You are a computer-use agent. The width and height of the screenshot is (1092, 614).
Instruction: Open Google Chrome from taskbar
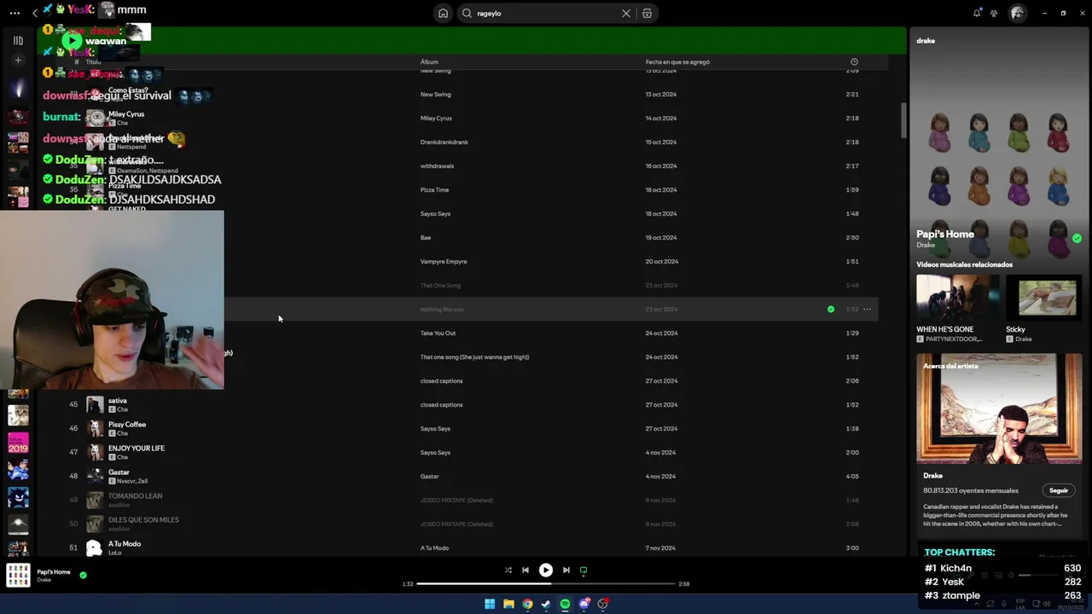(x=527, y=605)
